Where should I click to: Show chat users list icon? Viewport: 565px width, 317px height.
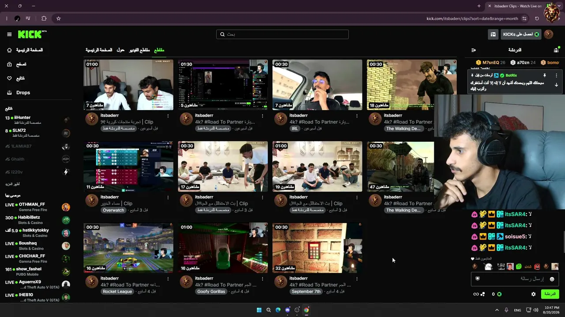[x=556, y=50]
